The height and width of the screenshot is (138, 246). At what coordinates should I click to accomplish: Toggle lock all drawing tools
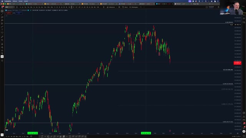point(2,50)
